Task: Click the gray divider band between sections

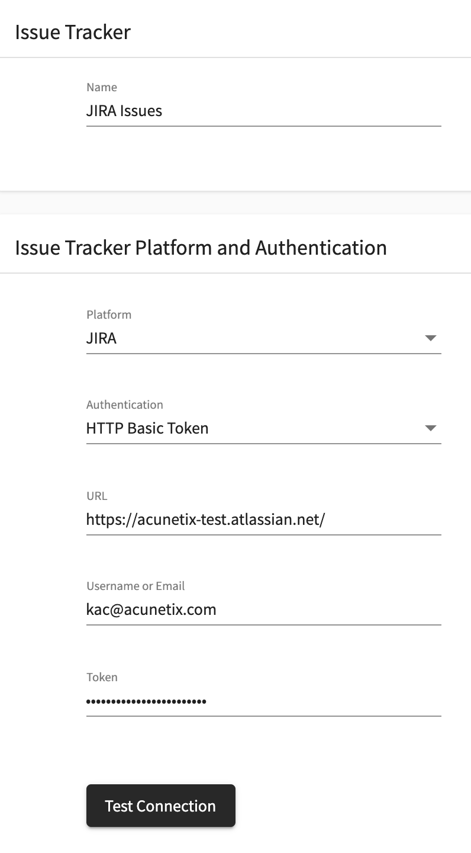Action: coord(236,203)
